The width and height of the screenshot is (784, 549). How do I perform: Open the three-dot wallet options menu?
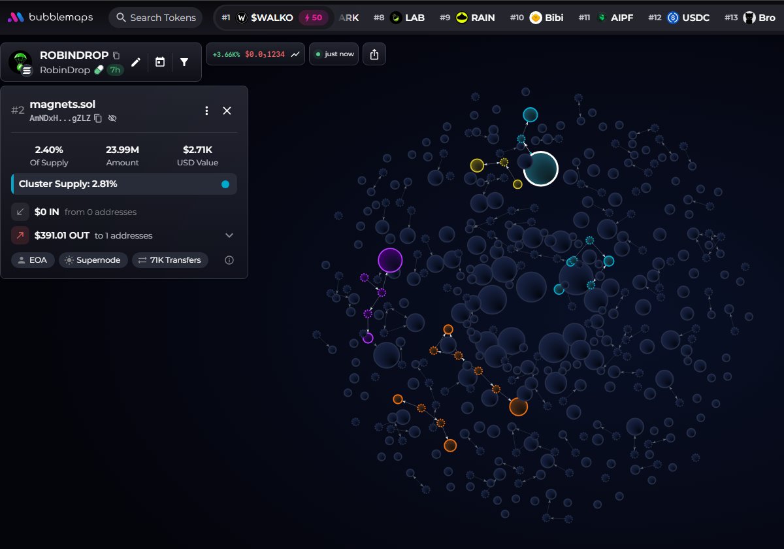coord(206,110)
